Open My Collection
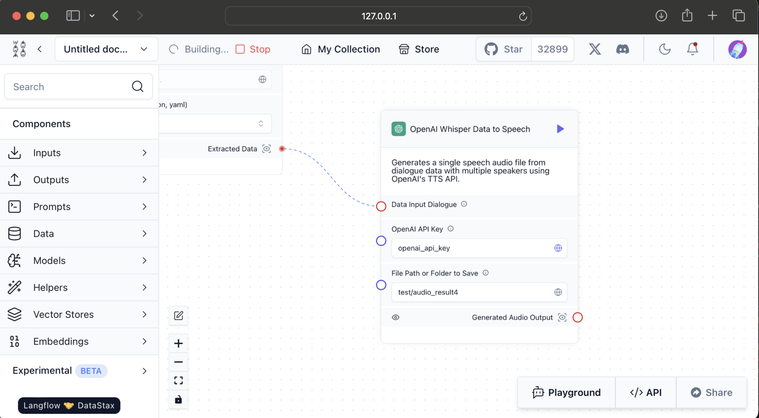This screenshot has height=418, width=759. (341, 49)
